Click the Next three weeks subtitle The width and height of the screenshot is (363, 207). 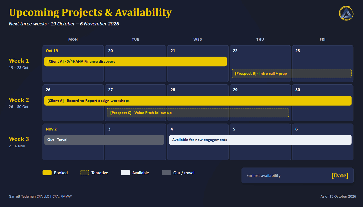pyautogui.click(x=64, y=24)
